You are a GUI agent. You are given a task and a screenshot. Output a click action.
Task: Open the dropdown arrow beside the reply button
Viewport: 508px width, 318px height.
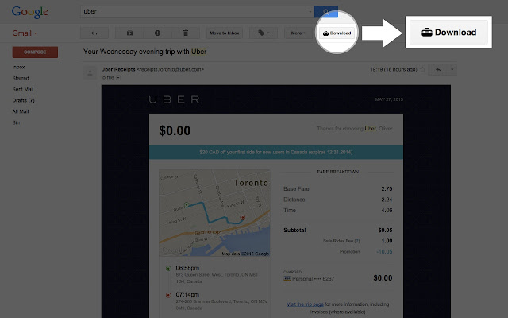pyautogui.click(x=452, y=69)
